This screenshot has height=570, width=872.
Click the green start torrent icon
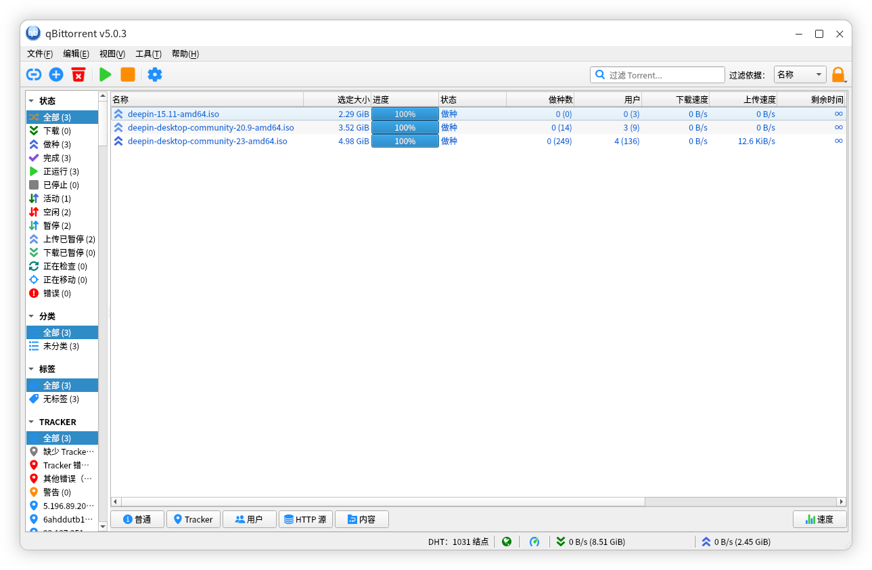[106, 74]
